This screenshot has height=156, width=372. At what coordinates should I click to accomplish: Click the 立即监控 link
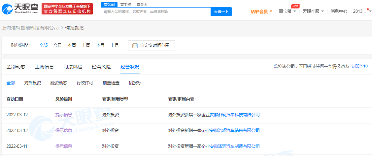click(x=359, y=67)
